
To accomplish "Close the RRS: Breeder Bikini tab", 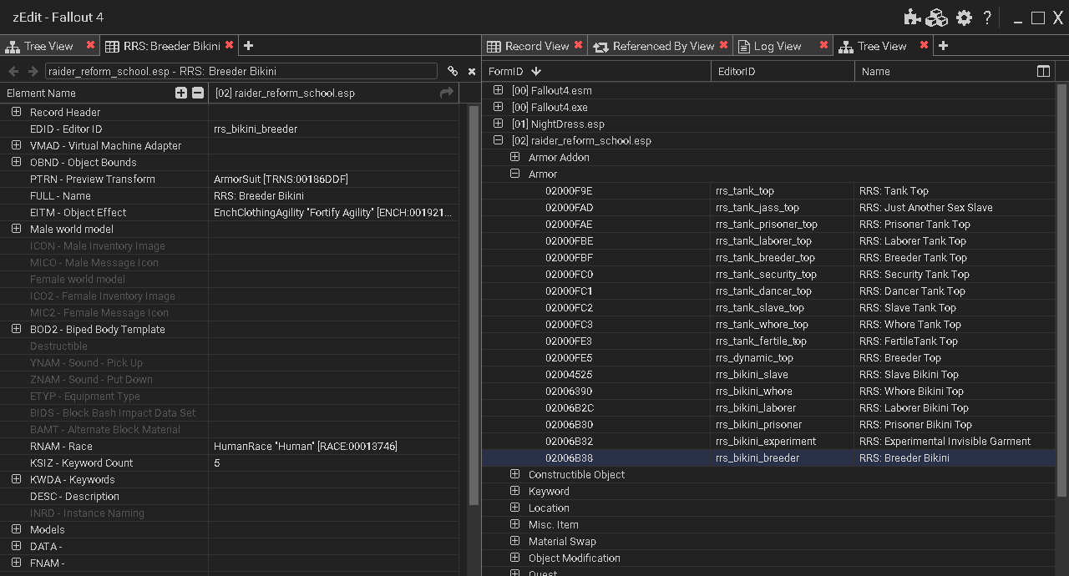I will (229, 45).
